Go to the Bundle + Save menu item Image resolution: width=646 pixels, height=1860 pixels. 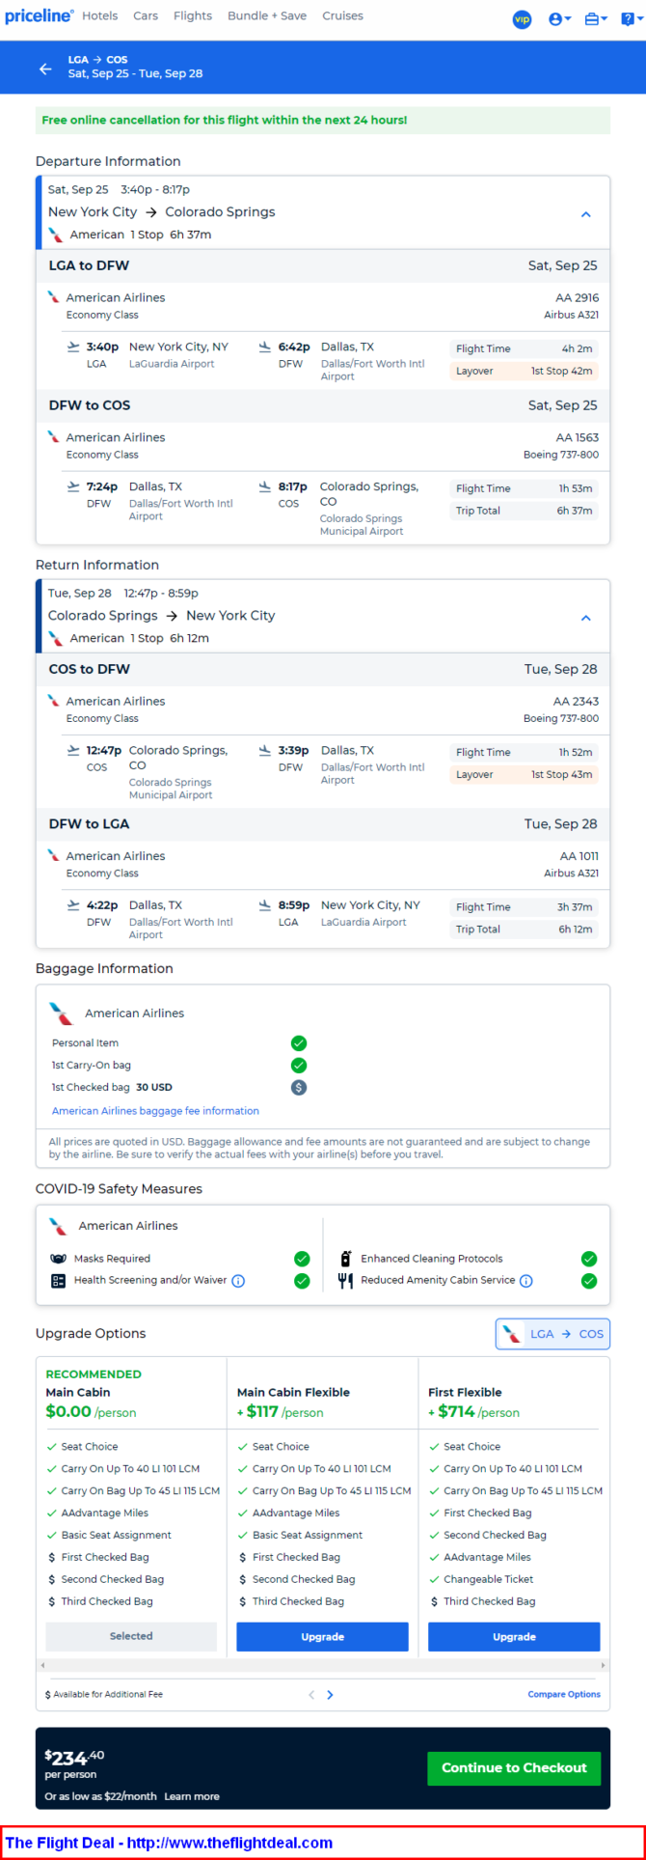point(267,16)
